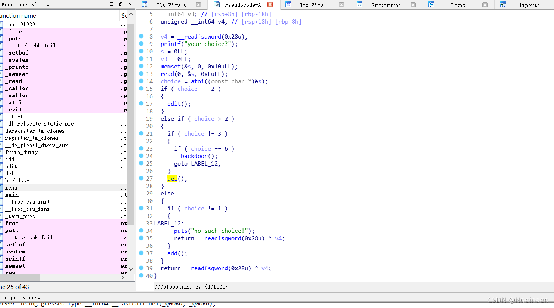Select the __libc_csu_init function row
The height and width of the screenshot is (308, 554).
click(64, 202)
